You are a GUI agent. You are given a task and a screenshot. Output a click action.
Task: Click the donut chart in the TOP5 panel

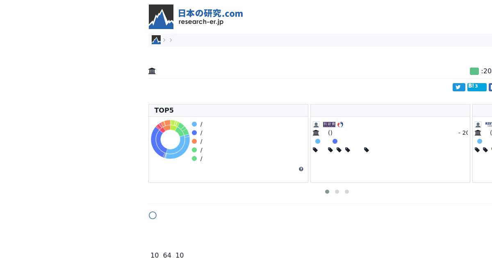pos(170,139)
